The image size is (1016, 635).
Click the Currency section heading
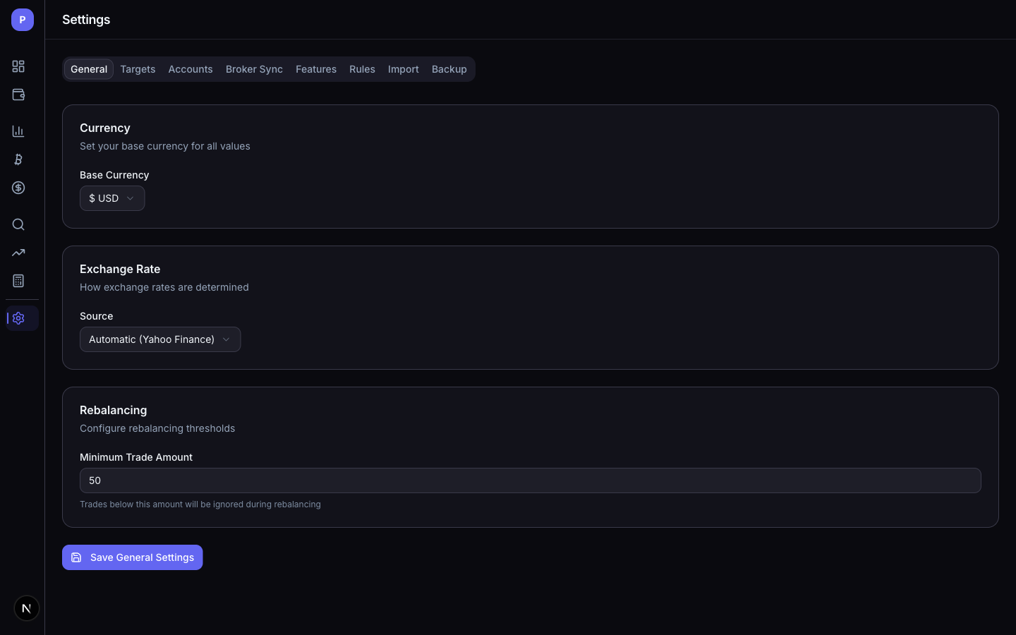(x=105, y=128)
